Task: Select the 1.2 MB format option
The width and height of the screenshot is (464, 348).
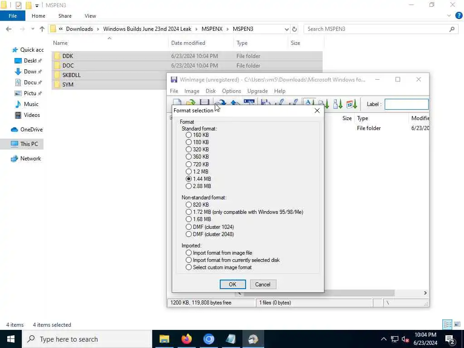Action: click(x=198, y=172)
